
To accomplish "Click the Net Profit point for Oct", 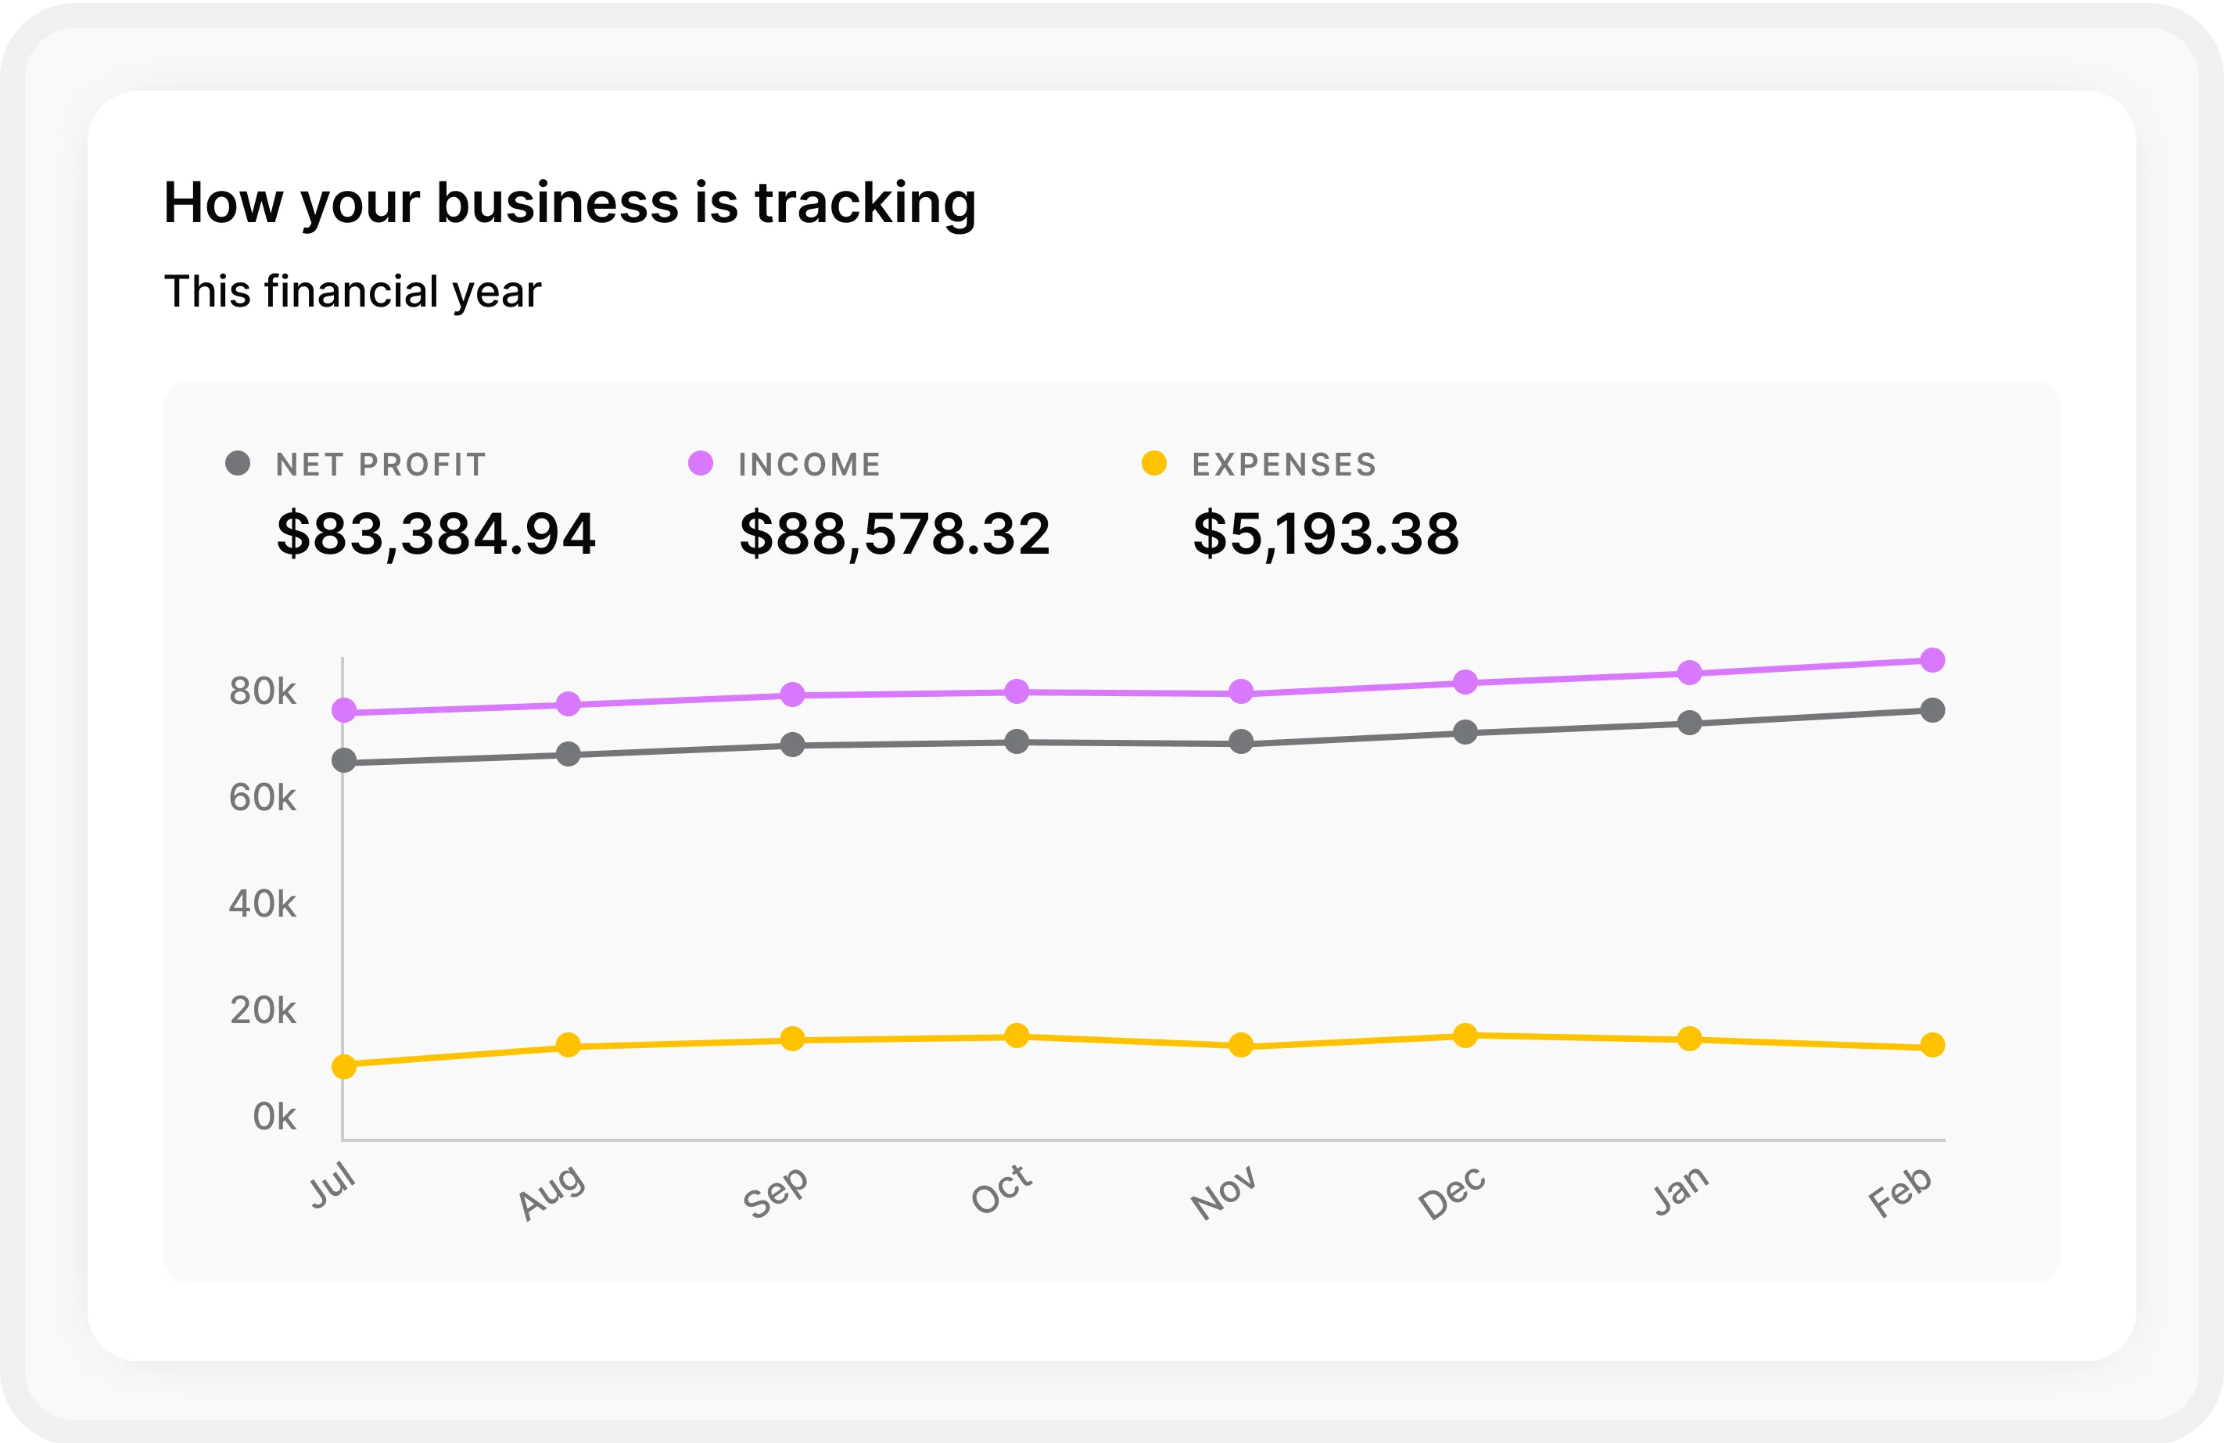I will point(1017,741).
